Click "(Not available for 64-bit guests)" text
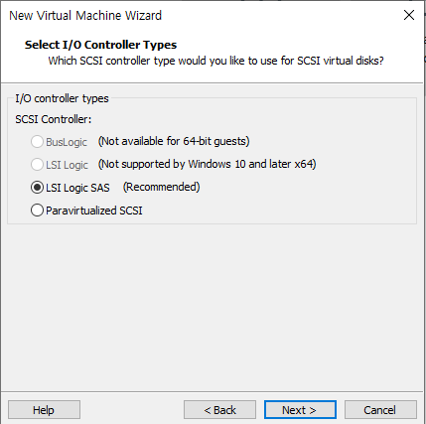The height and width of the screenshot is (424, 426). (174, 141)
